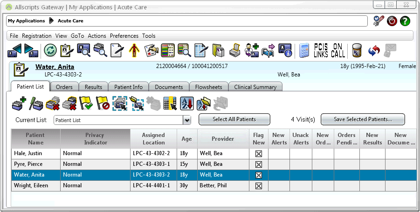Click the green help question mark icon

[405, 21]
